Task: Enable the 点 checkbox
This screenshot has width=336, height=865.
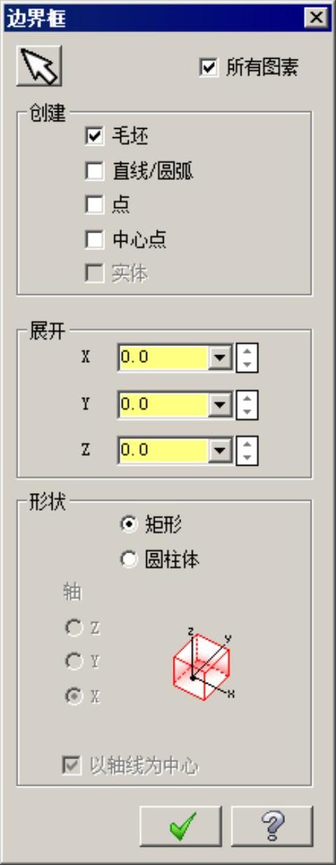Action: (93, 205)
